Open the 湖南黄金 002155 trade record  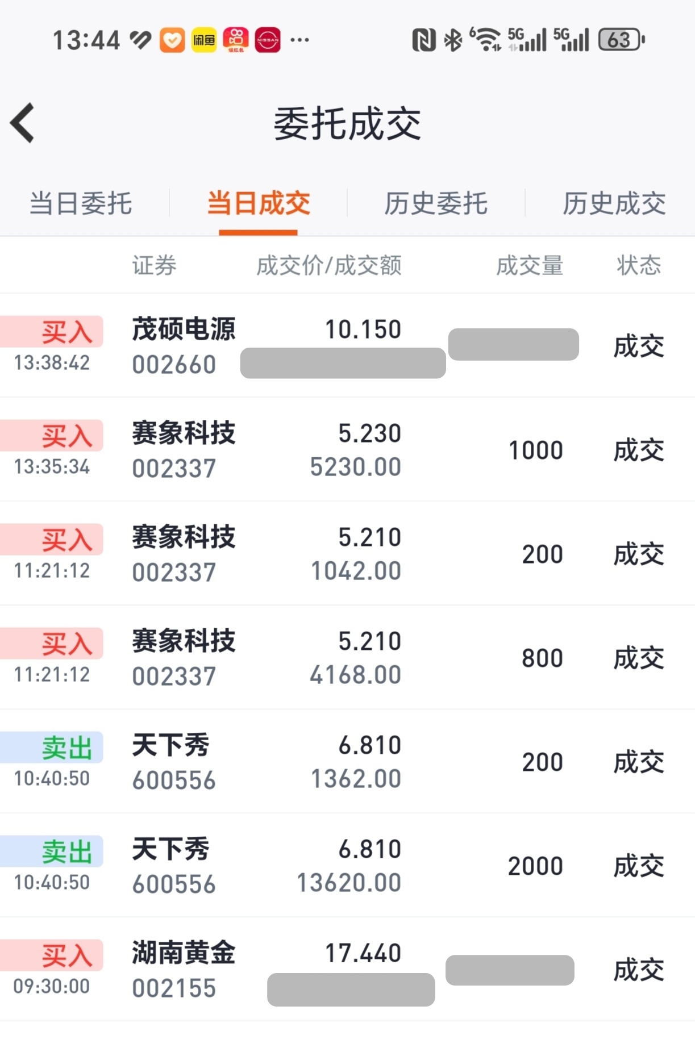183,969
